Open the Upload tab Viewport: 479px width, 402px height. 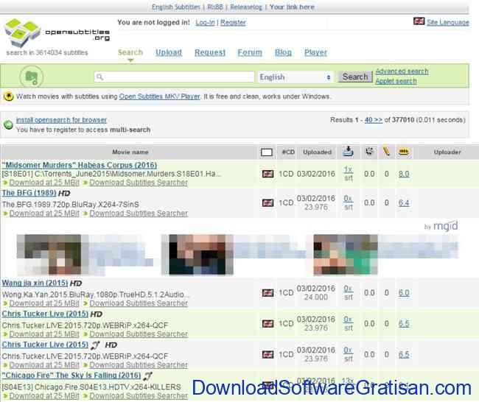point(169,52)
